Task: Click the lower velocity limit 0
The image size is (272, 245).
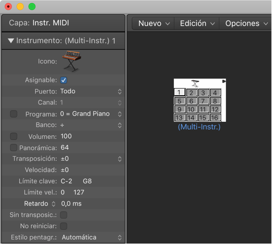Action: click(63, 193)
